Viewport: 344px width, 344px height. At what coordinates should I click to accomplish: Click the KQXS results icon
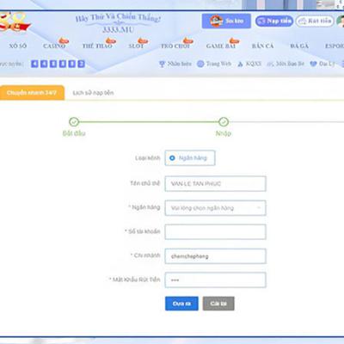tap(240, 64)
